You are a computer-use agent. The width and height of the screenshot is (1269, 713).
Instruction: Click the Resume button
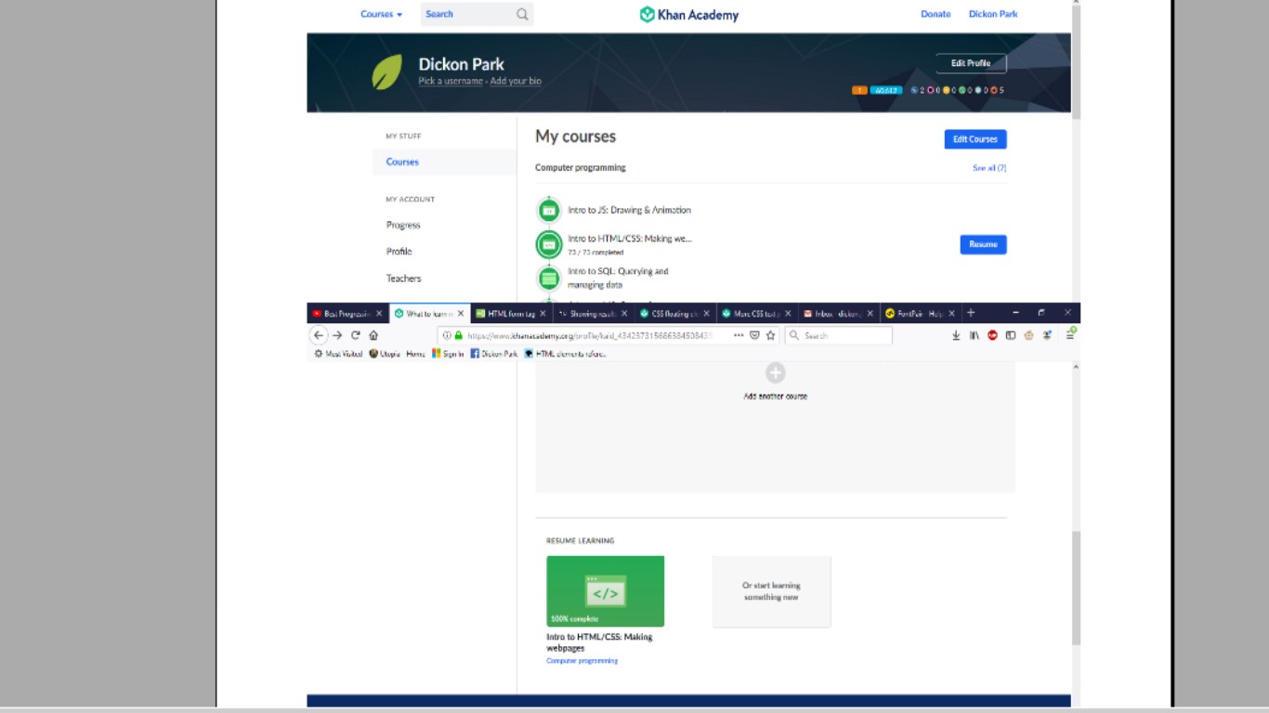click(983, 244)
